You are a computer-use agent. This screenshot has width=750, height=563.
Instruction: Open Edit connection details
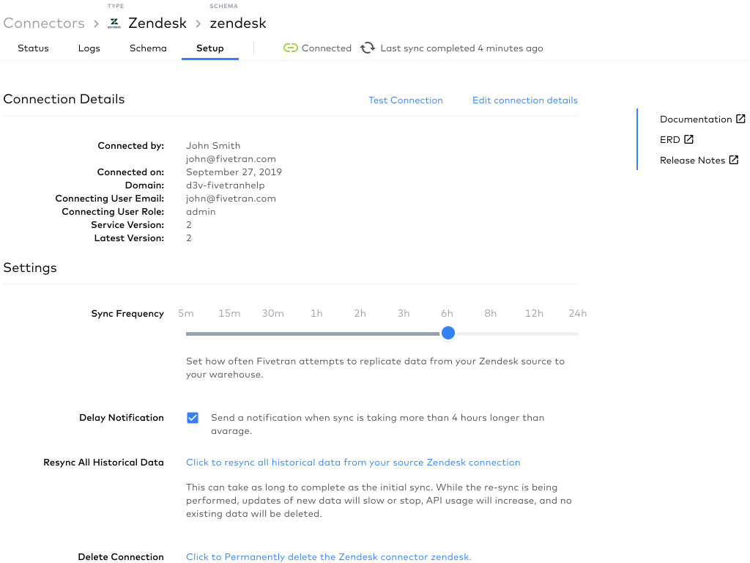[525, 100]
